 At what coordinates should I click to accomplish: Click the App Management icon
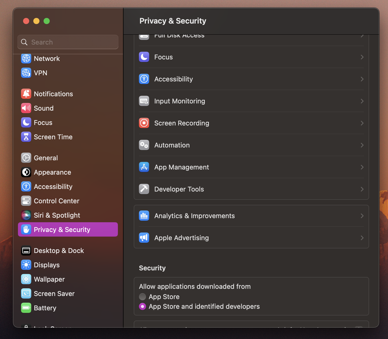pos(144,167)
